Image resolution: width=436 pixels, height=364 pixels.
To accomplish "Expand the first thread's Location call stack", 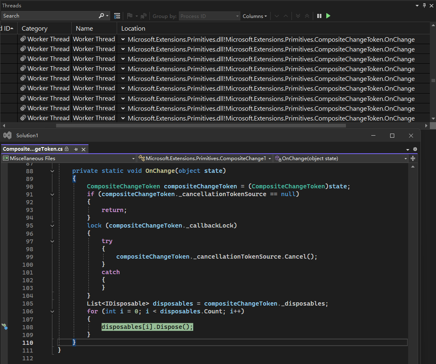I will tap(123, 40).
